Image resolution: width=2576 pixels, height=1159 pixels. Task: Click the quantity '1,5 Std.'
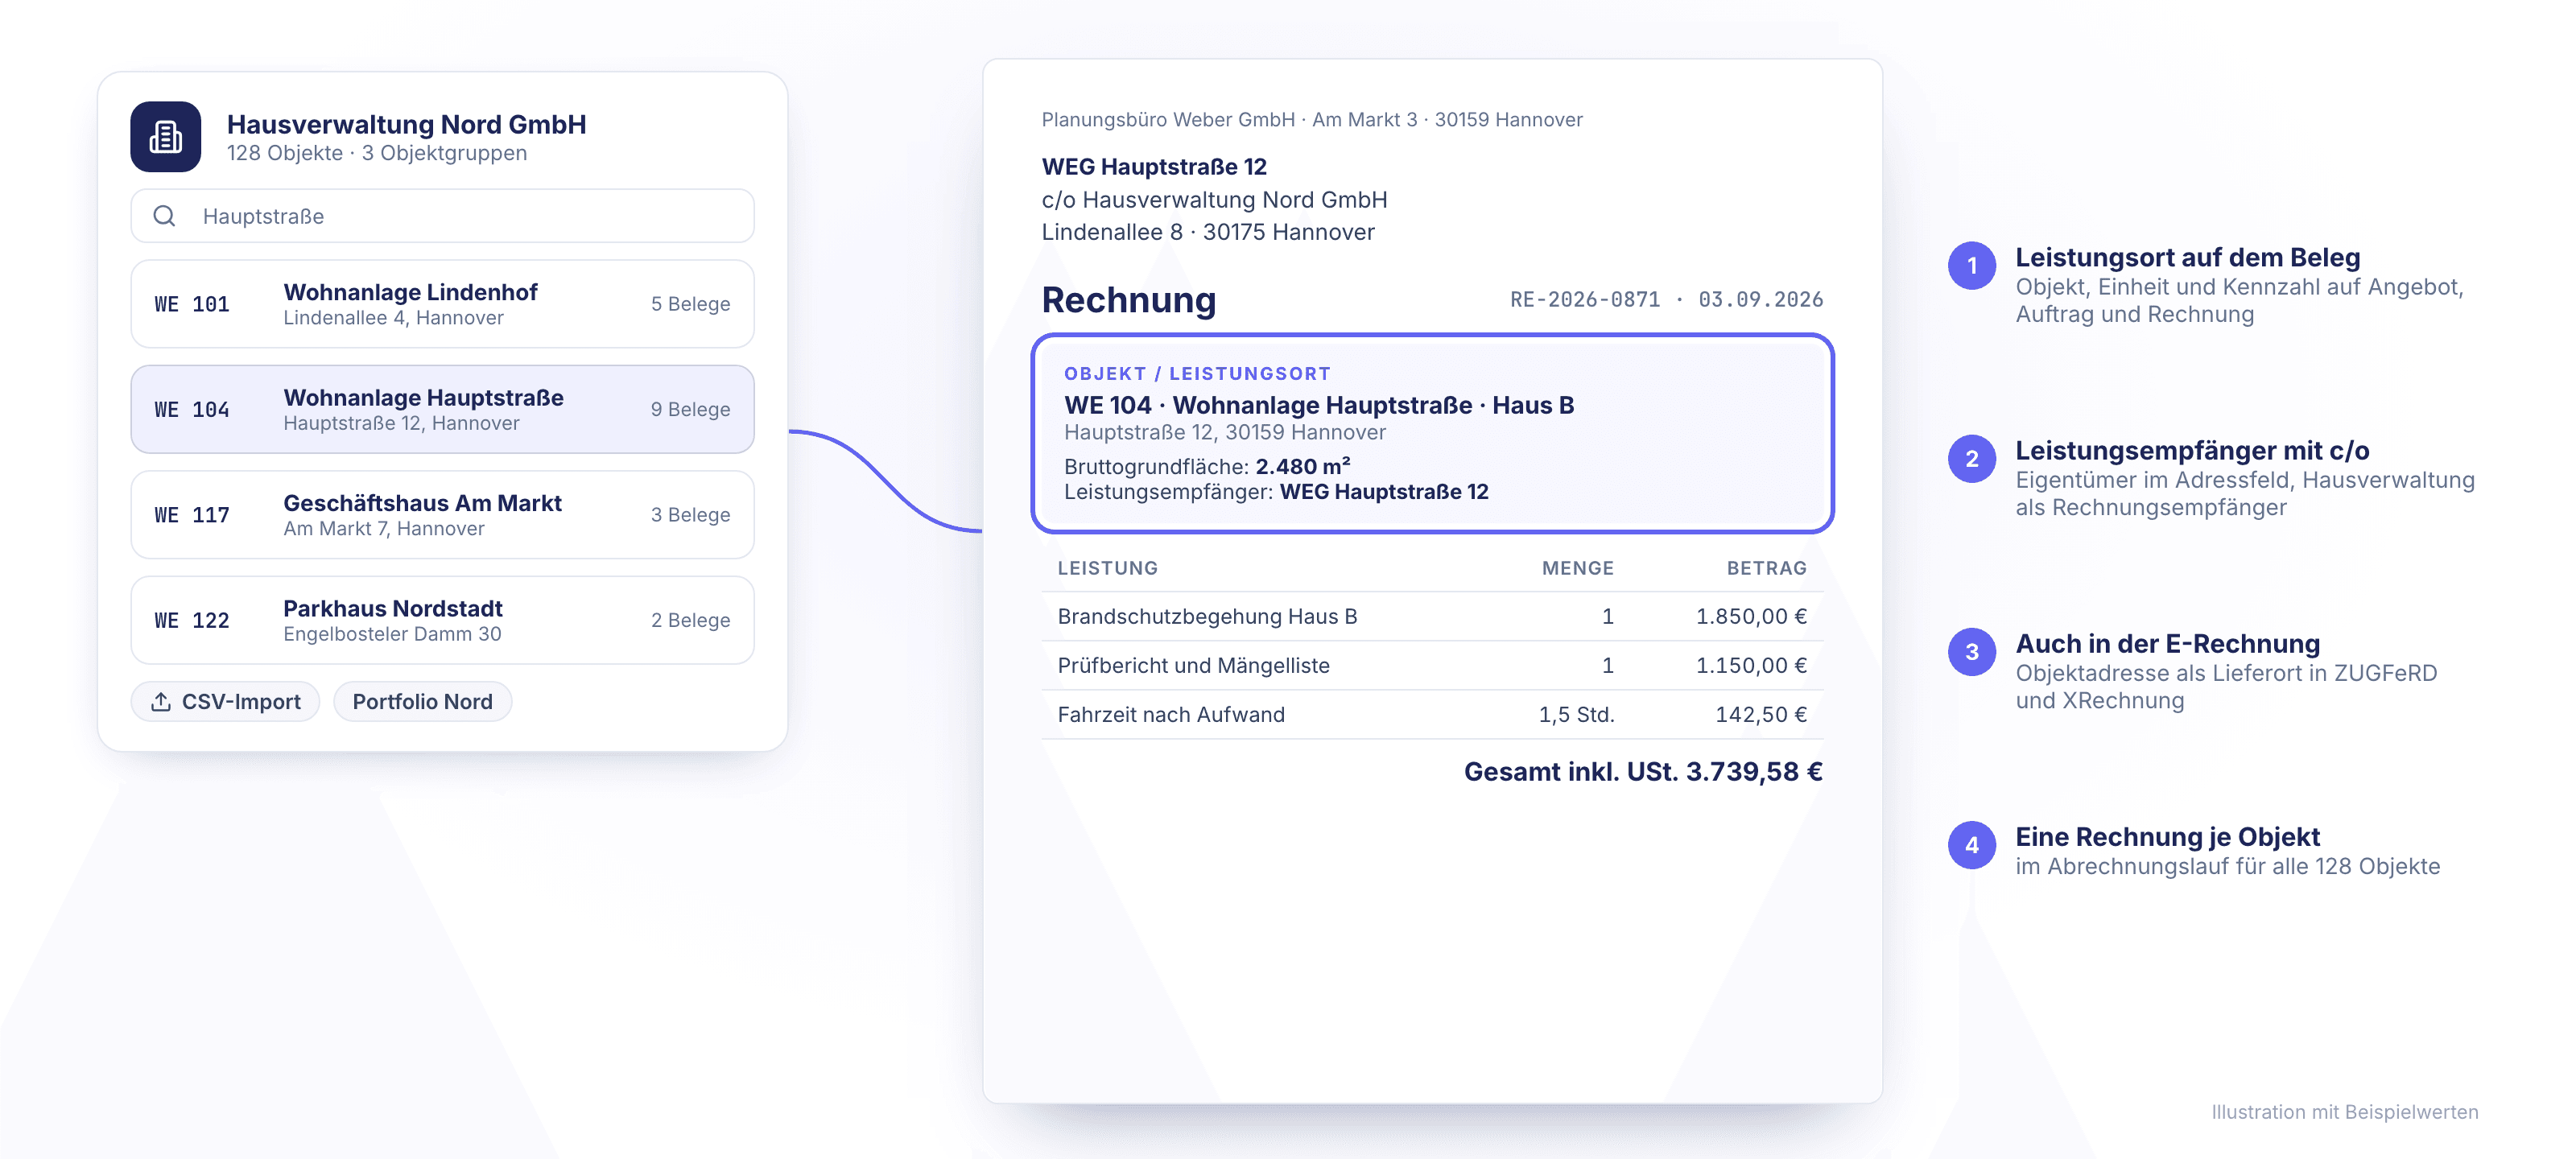point(1576,714)
